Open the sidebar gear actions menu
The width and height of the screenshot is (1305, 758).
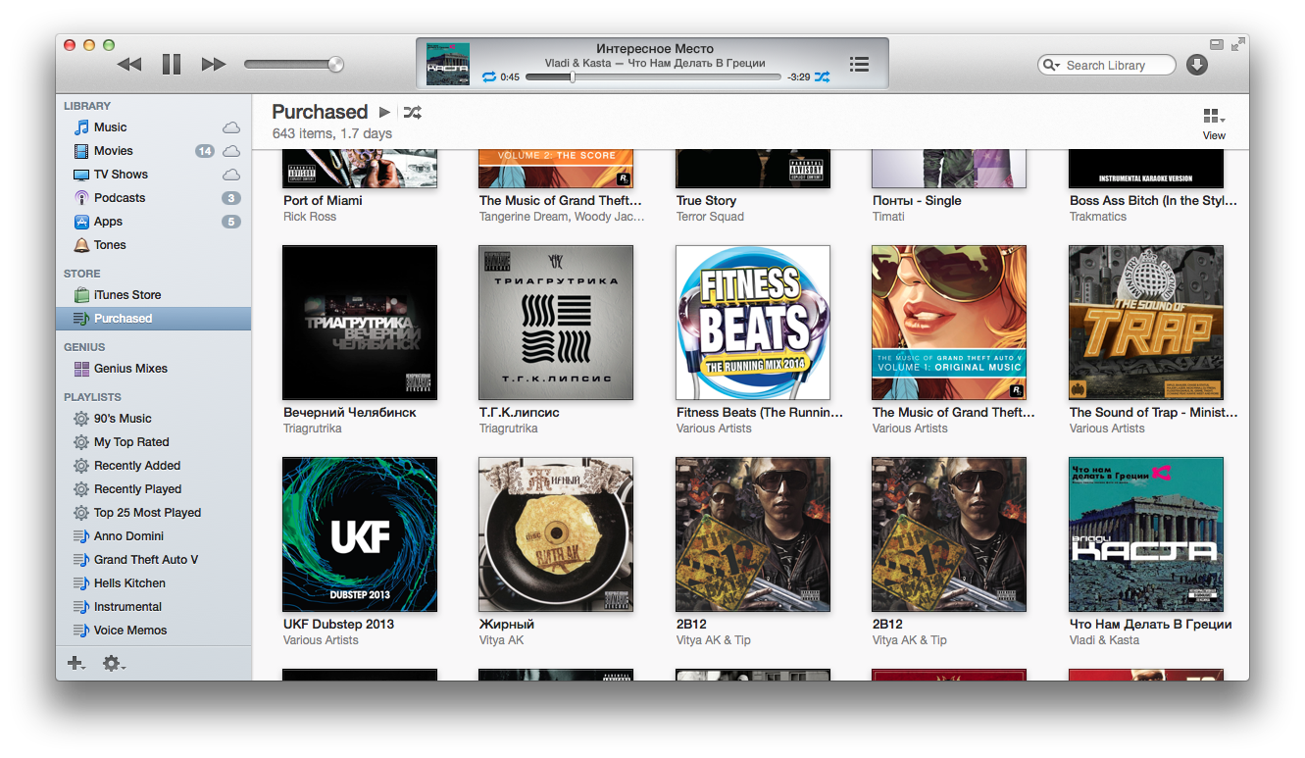point(114,664)
